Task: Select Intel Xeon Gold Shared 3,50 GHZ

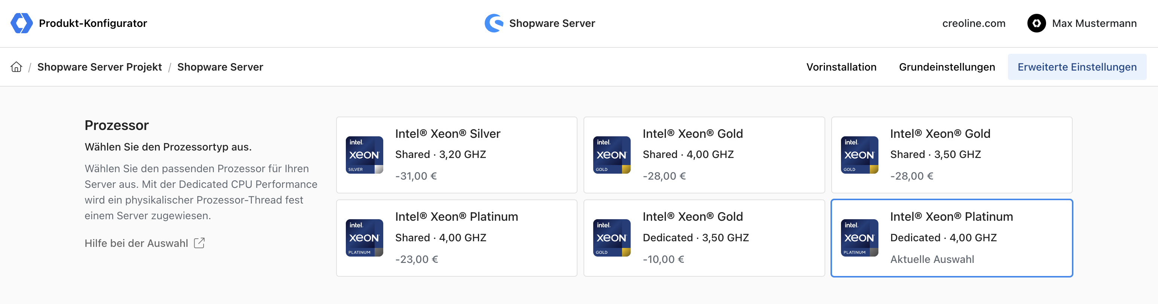Action: [x=952, y=155]
